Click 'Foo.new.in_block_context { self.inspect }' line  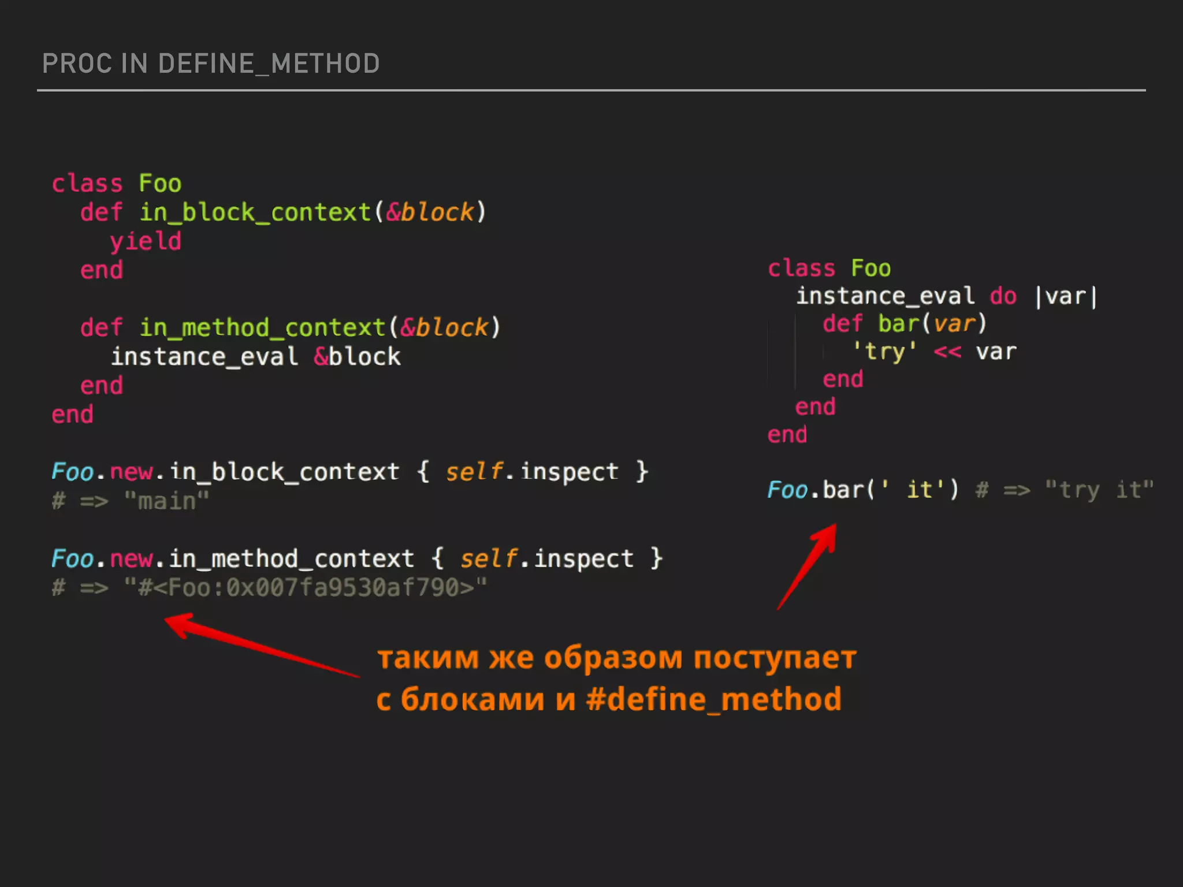[350, 472]
